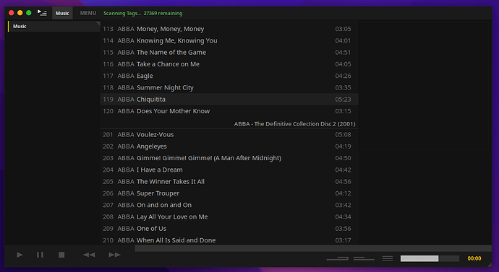Image resolution: width=499 pixels, height=272 pixels.
Task: Start playback with the Play button
Action: click(20, 255)
